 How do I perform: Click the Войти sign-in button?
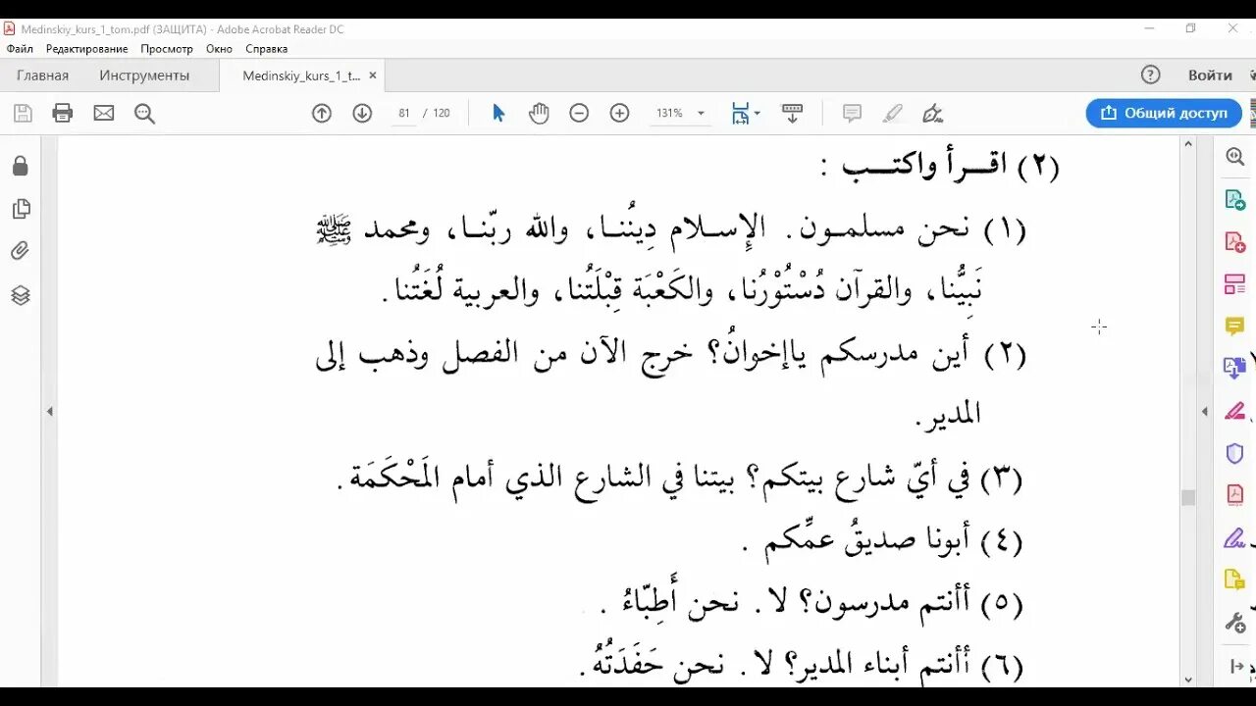(x=1210, y=76)
